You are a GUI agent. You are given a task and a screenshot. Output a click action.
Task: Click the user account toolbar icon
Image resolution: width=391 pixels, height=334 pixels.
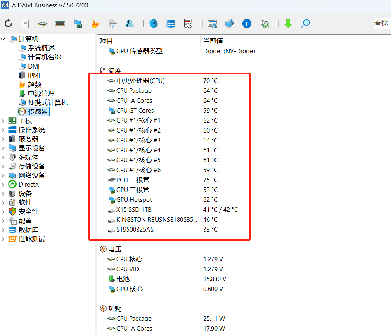tap(130, 24)
